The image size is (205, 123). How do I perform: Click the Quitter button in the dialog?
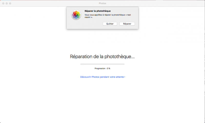click(x=110, y=24)
